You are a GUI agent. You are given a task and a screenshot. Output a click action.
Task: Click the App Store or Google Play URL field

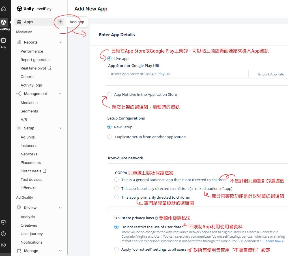pos(178,74)
